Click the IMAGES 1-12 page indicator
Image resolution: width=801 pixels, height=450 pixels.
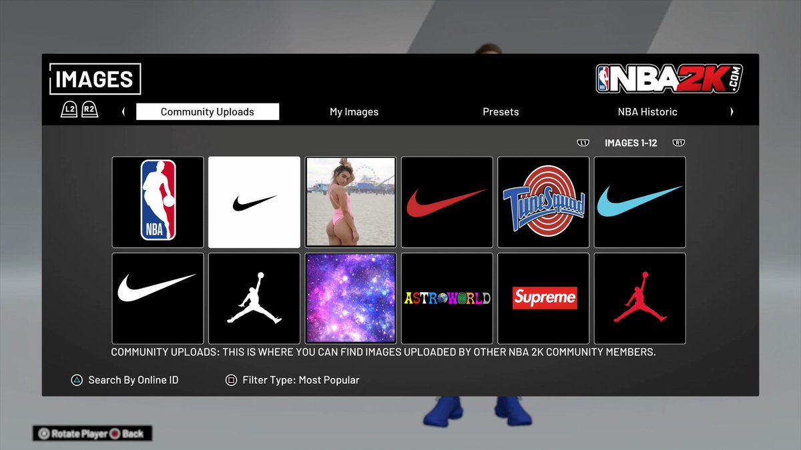point(631,143)
